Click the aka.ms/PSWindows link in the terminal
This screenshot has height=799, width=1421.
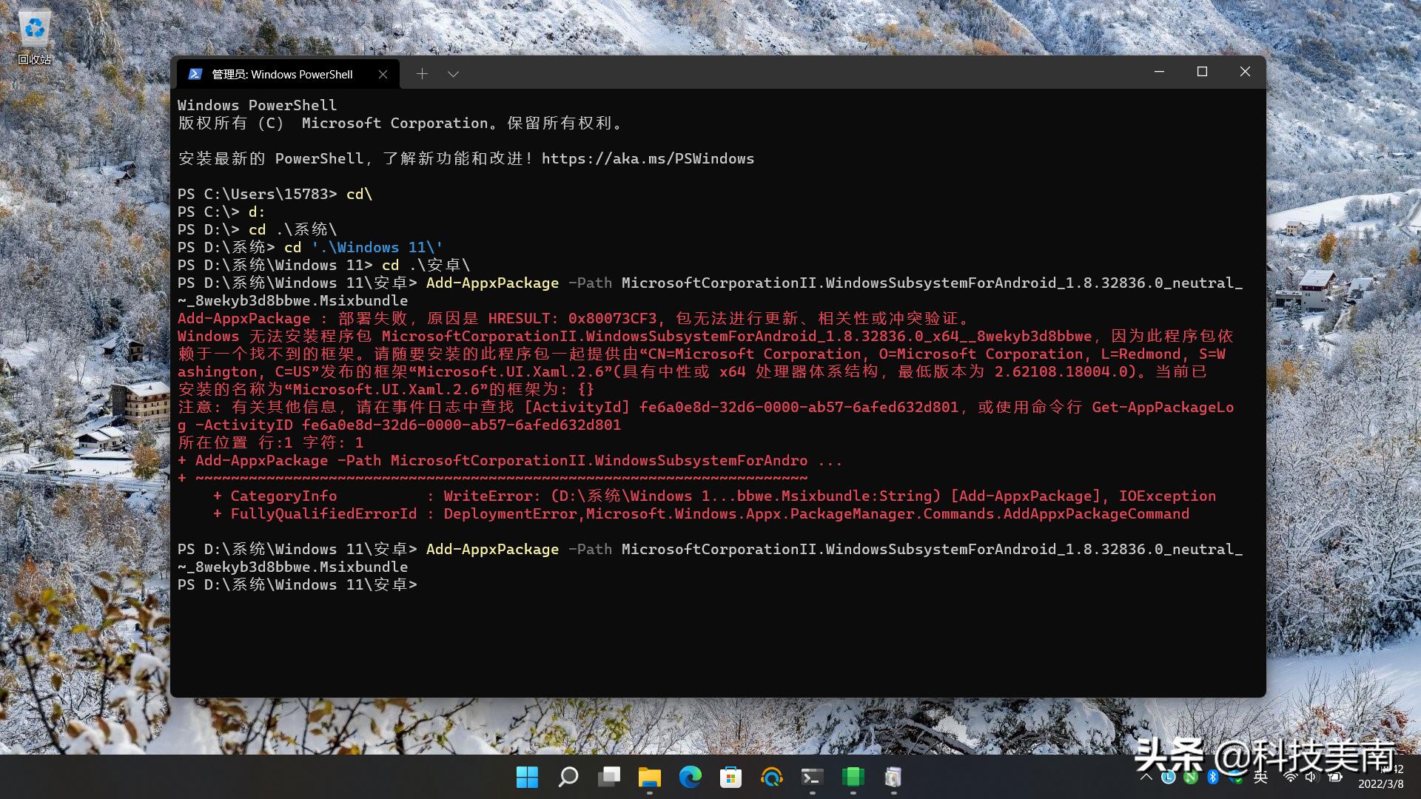click(647, 158)
